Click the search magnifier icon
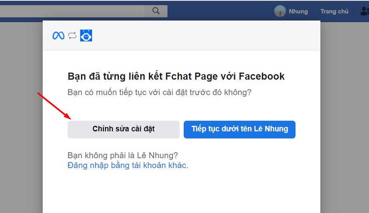369x213 pixels. 156,11
